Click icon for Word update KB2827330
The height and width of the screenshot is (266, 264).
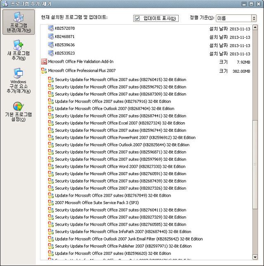(51, 166)
